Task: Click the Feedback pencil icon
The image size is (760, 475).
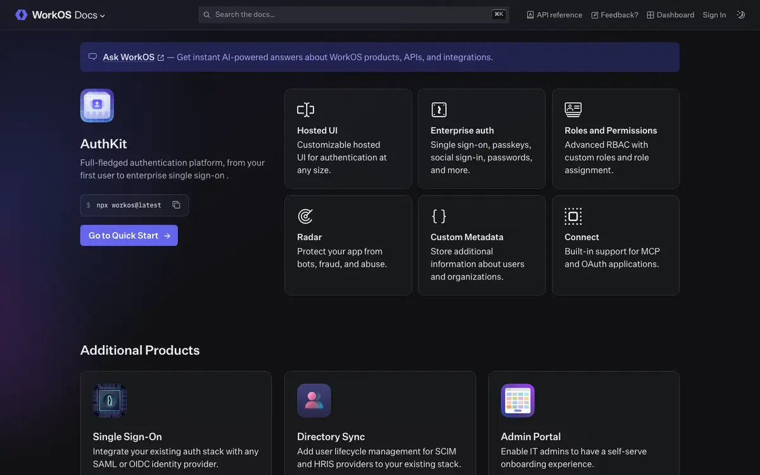Action: (x=595, y=15)
